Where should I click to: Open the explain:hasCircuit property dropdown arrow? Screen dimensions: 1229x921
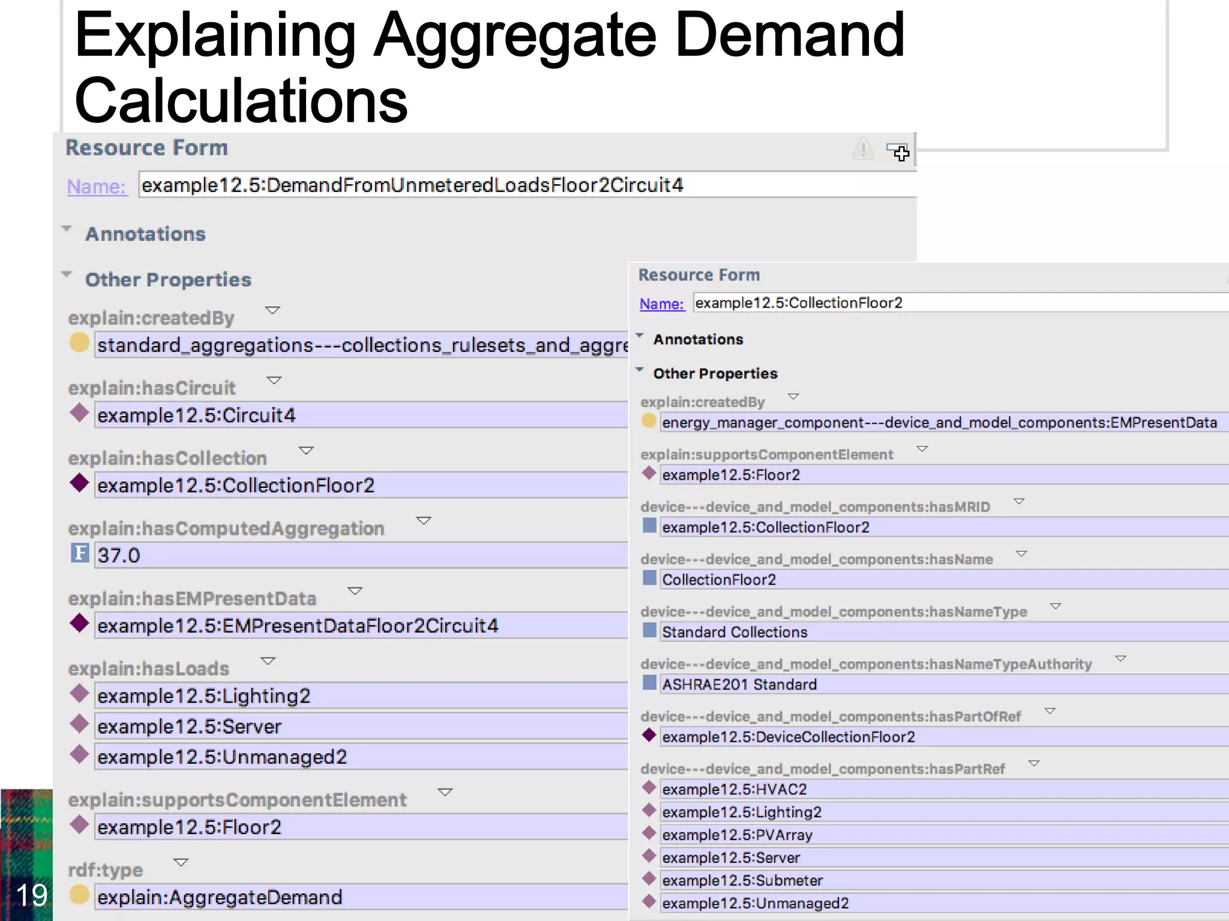tap(274, 380)
